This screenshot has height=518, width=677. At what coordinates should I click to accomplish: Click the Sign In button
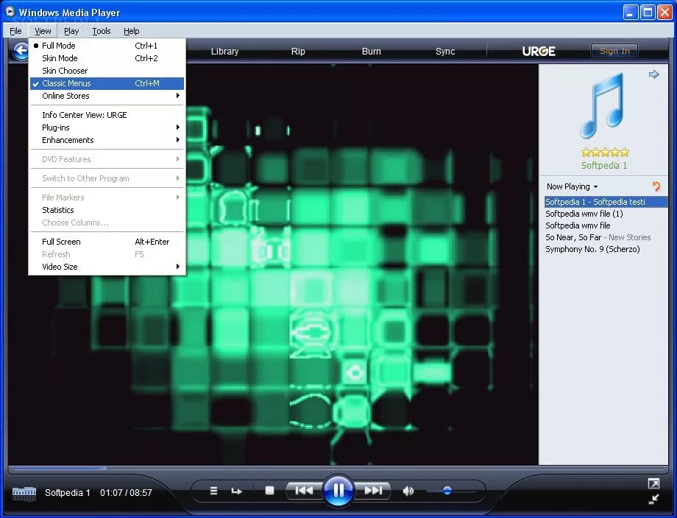[x=614, y=51]
